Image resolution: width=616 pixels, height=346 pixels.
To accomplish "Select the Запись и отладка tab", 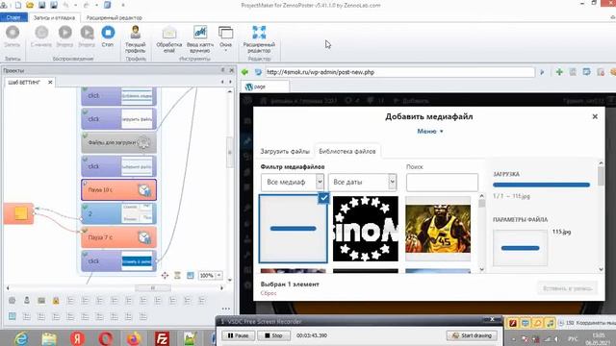I will pyautogui.click(x=54, y=17).
